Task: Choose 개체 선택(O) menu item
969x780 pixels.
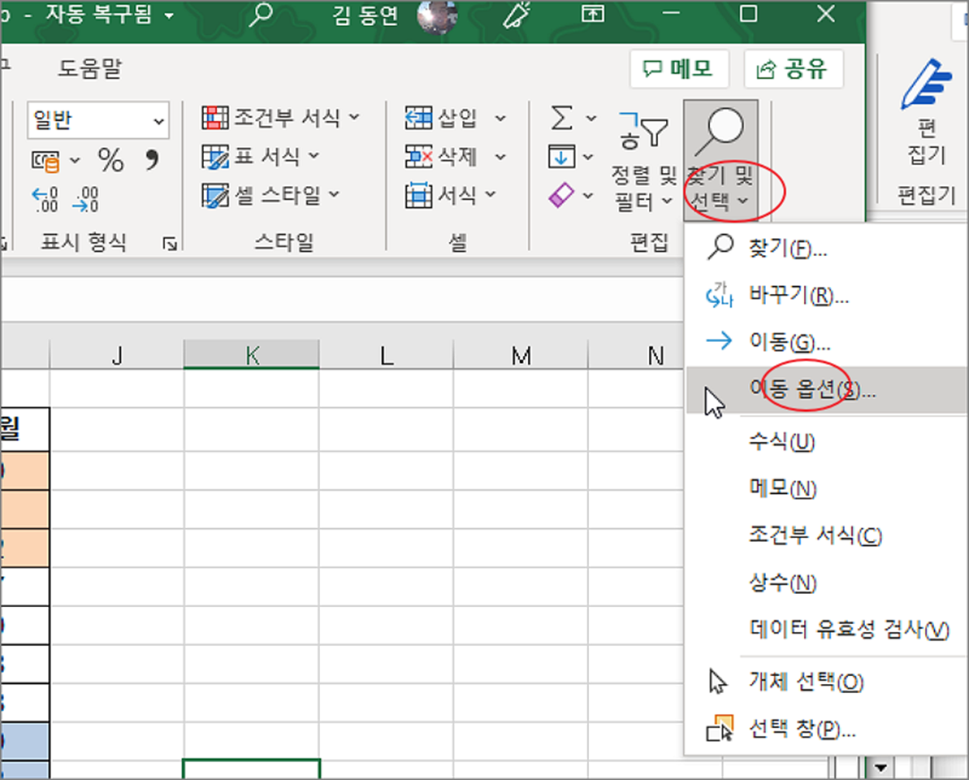Action: [x=826, y=682]
